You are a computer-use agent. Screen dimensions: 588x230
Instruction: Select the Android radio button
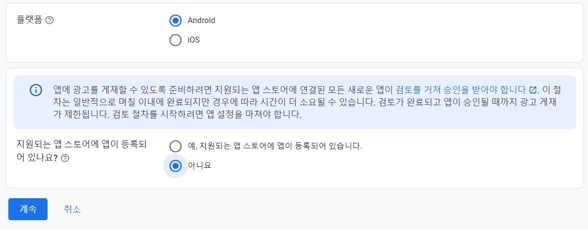click(175, 21)
